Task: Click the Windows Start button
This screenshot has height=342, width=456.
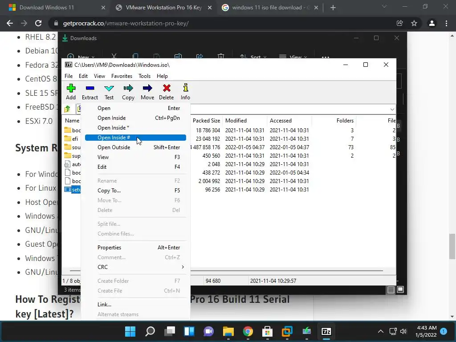Action: tap(130, 331)
